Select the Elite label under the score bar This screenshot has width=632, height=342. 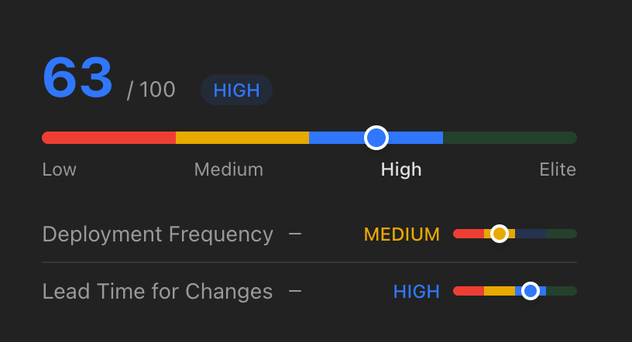558,169
